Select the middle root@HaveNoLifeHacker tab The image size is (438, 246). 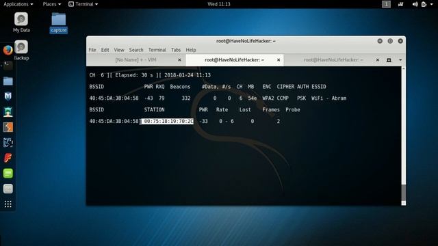(x=234, y=60)
